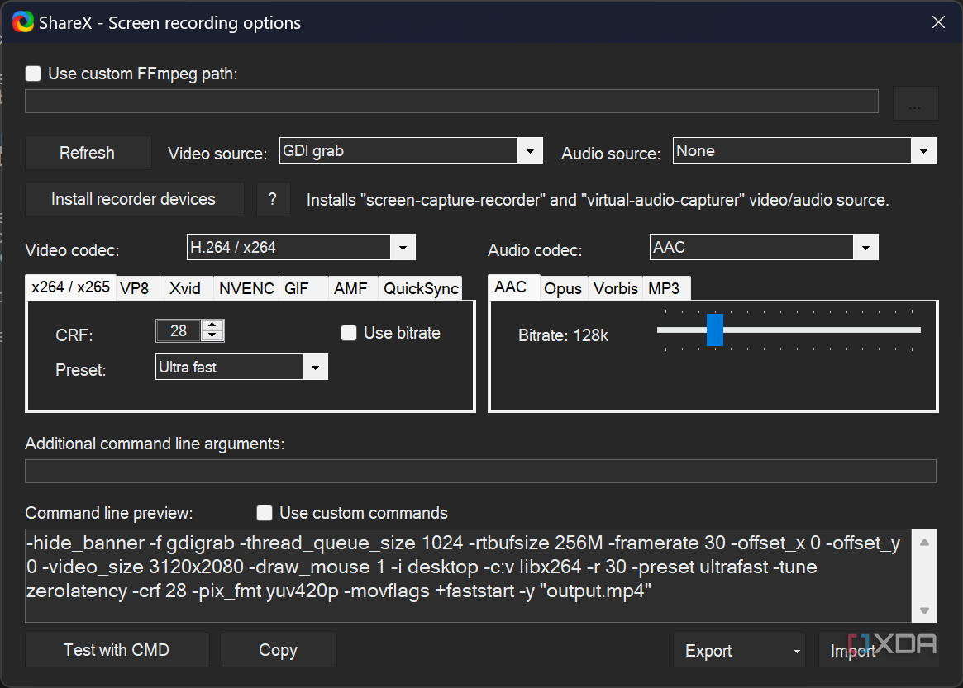Switch to the QuickSync tab

[x=421, y=288]
